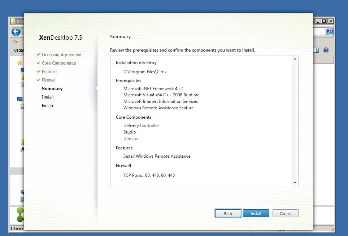The image size is (348, 236).
Task: Click the Explorer search input field
Action: click(319, 31)
